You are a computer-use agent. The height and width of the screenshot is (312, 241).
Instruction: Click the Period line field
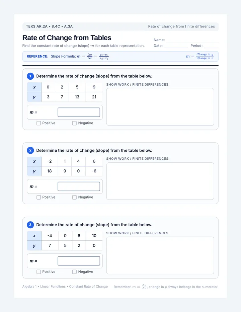pos(211,46)
